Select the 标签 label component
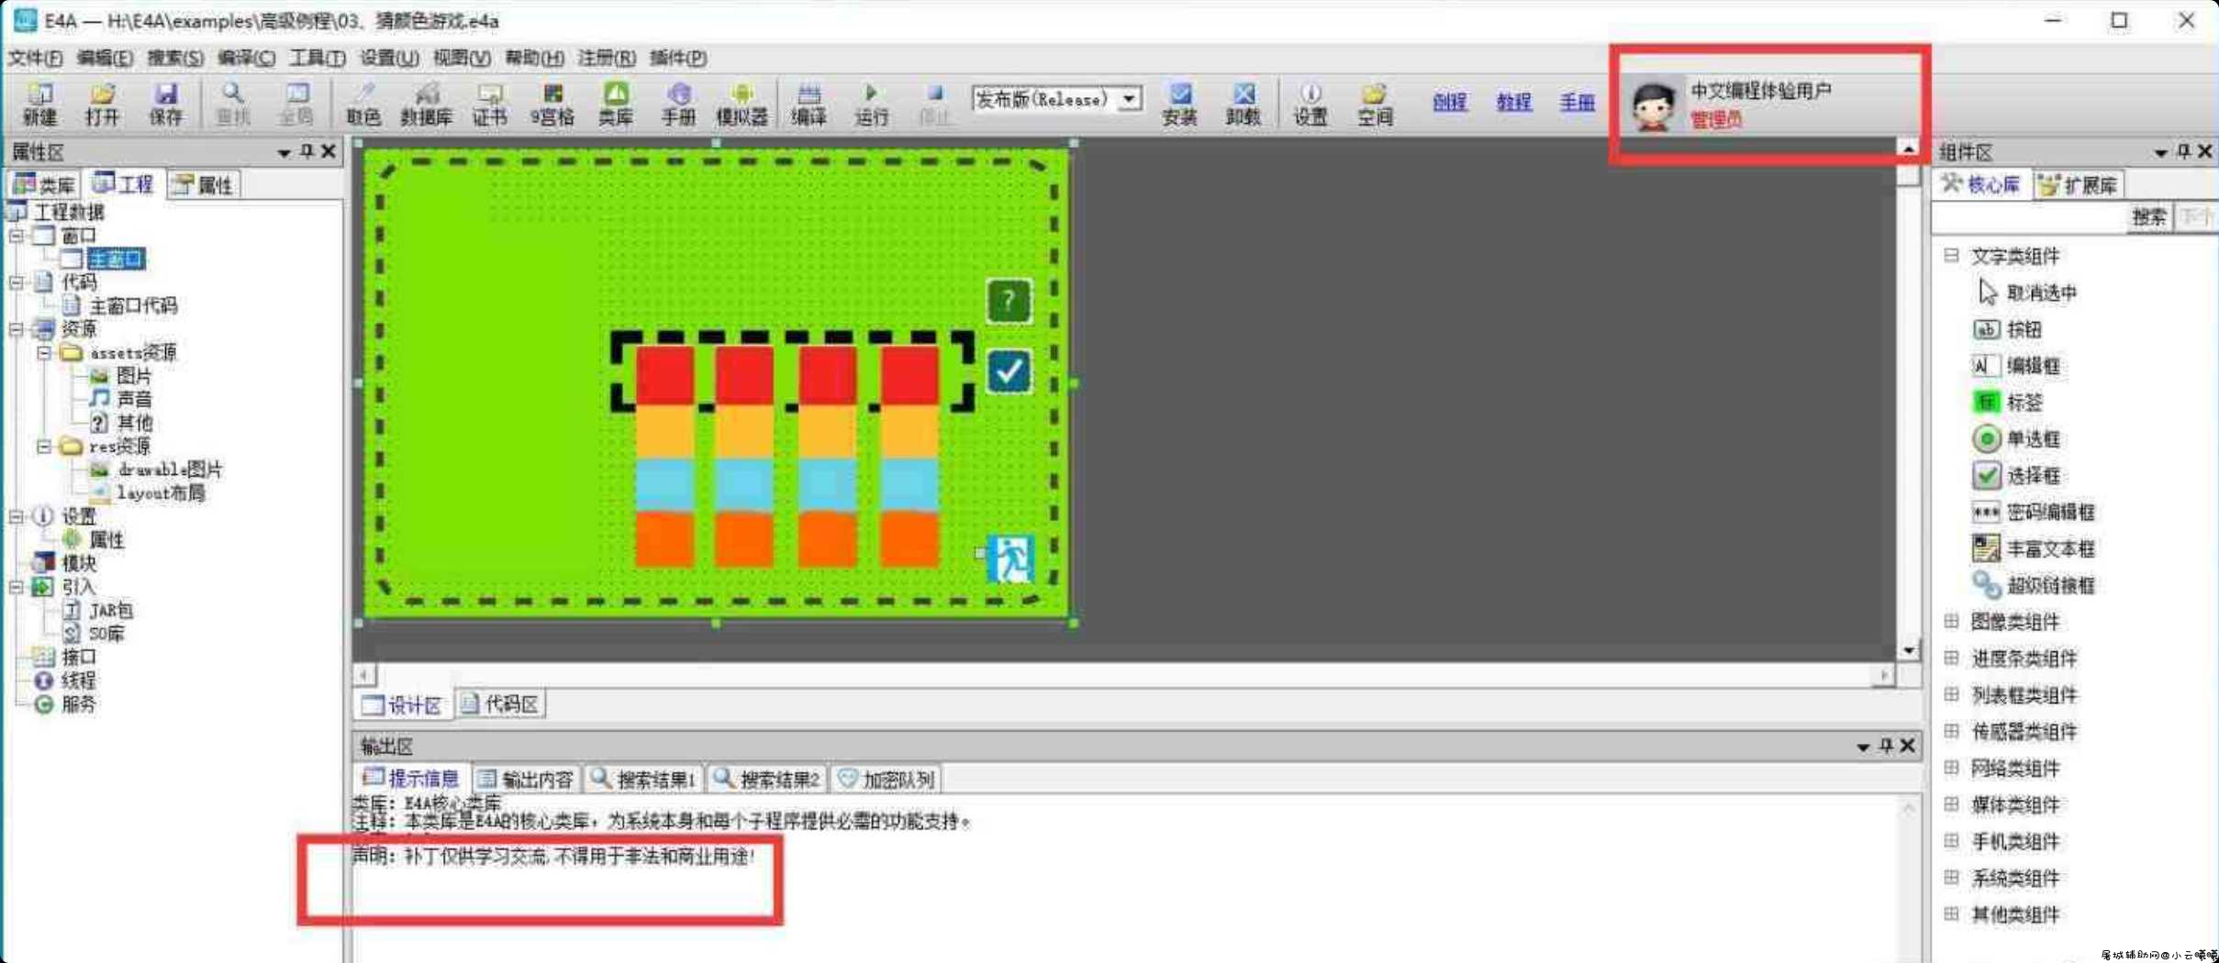 [x=2007, y=402]
